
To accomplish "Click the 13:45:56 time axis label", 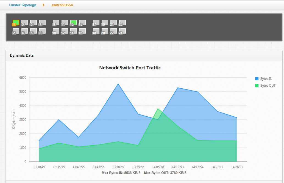I will point(98,167).
